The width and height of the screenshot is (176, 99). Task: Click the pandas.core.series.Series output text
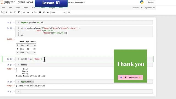tap(31, 86)
